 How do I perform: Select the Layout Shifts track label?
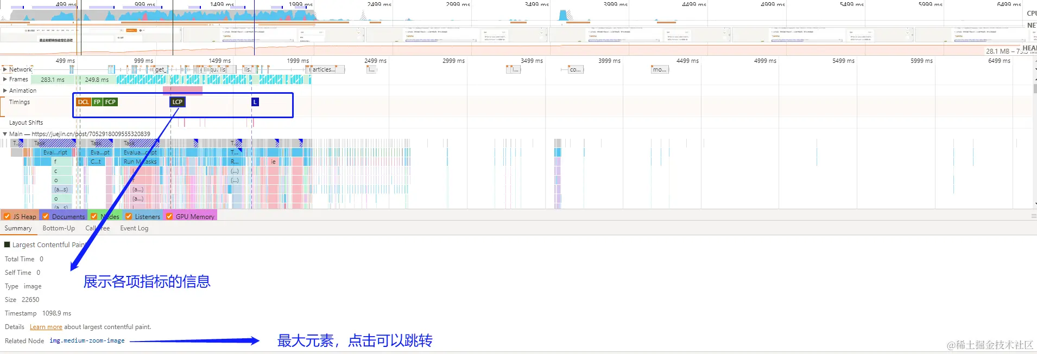[x=26, y=123]
